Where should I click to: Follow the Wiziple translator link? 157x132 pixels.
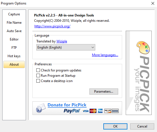tap(62, 41)
